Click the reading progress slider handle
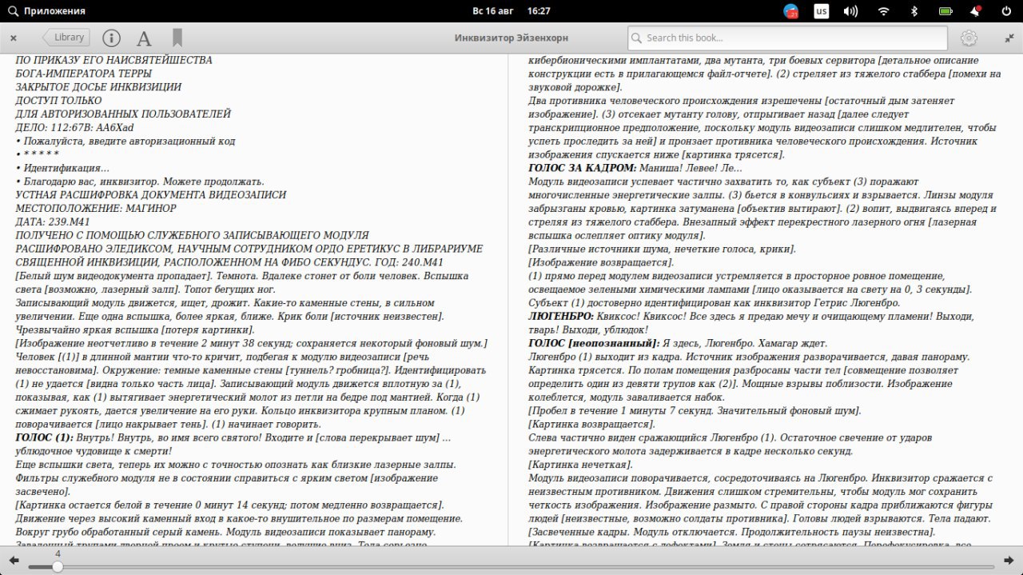This screenshot has width=1023, height=575. 58,566
